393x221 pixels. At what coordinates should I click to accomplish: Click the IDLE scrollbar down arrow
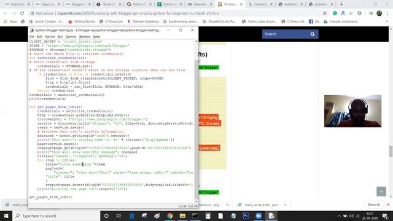pos(196,201)
